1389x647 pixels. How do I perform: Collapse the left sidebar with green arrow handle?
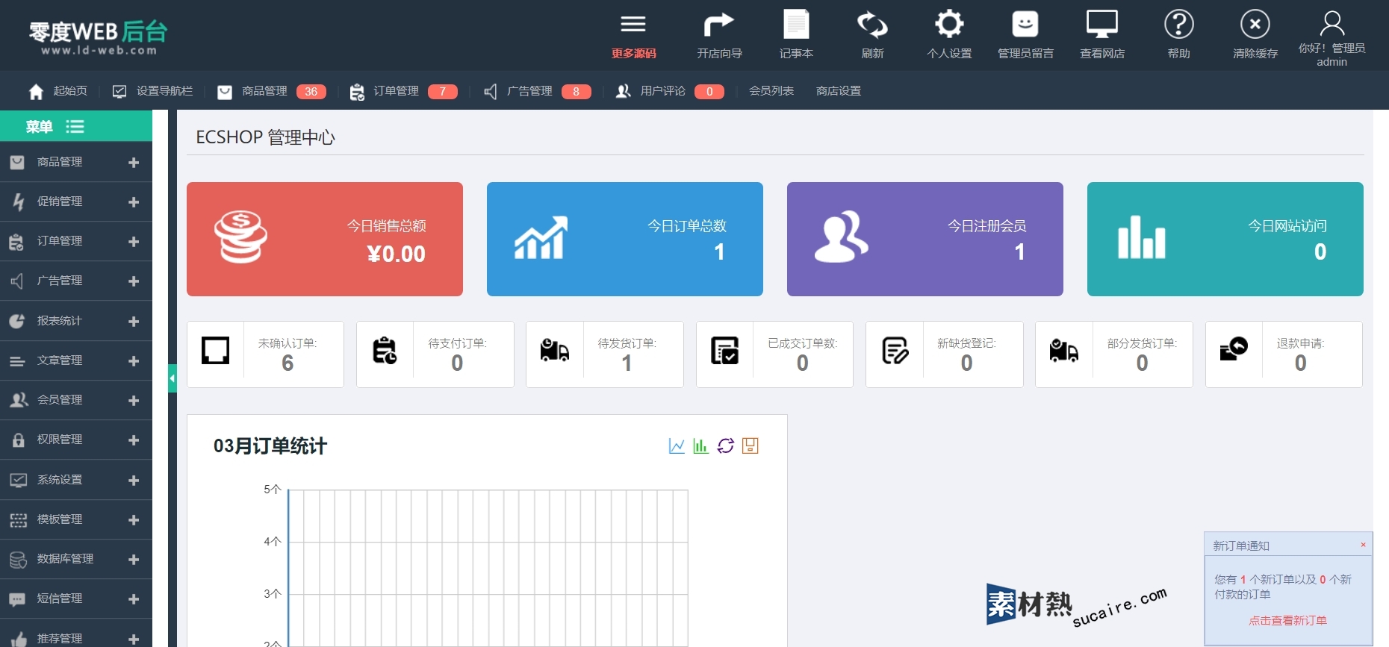173,378
